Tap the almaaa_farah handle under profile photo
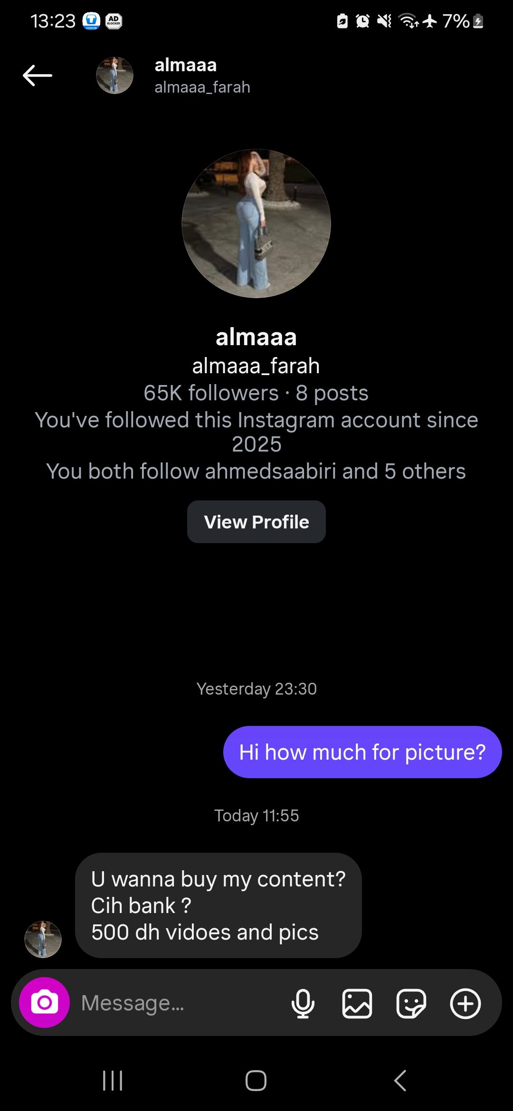This screenshot has width=513, height=1111. [x=256, y=366]
